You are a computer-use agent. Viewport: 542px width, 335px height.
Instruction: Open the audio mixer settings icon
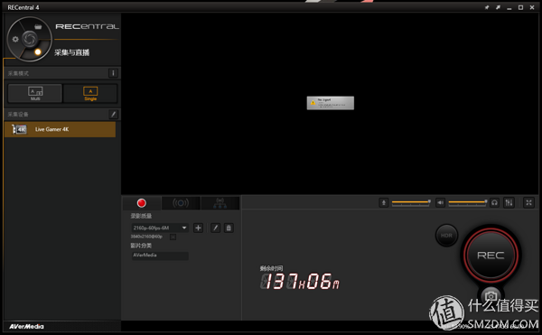click(x=509, y=203)
